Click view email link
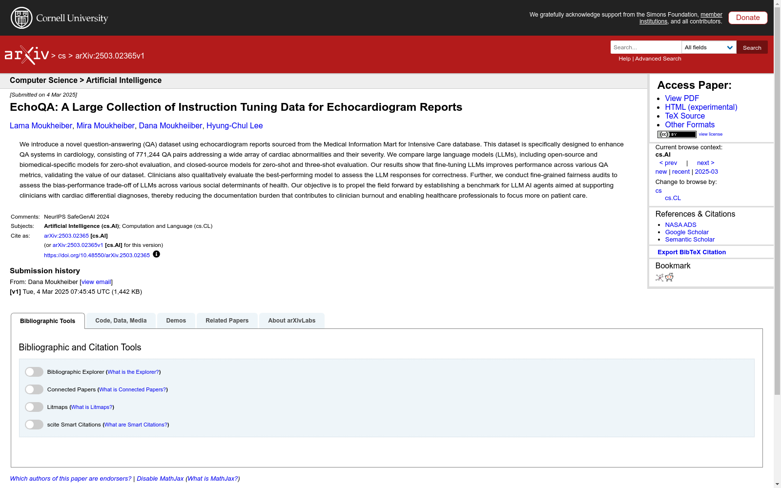Screen dimensions: 781x488 coord(96,282)
